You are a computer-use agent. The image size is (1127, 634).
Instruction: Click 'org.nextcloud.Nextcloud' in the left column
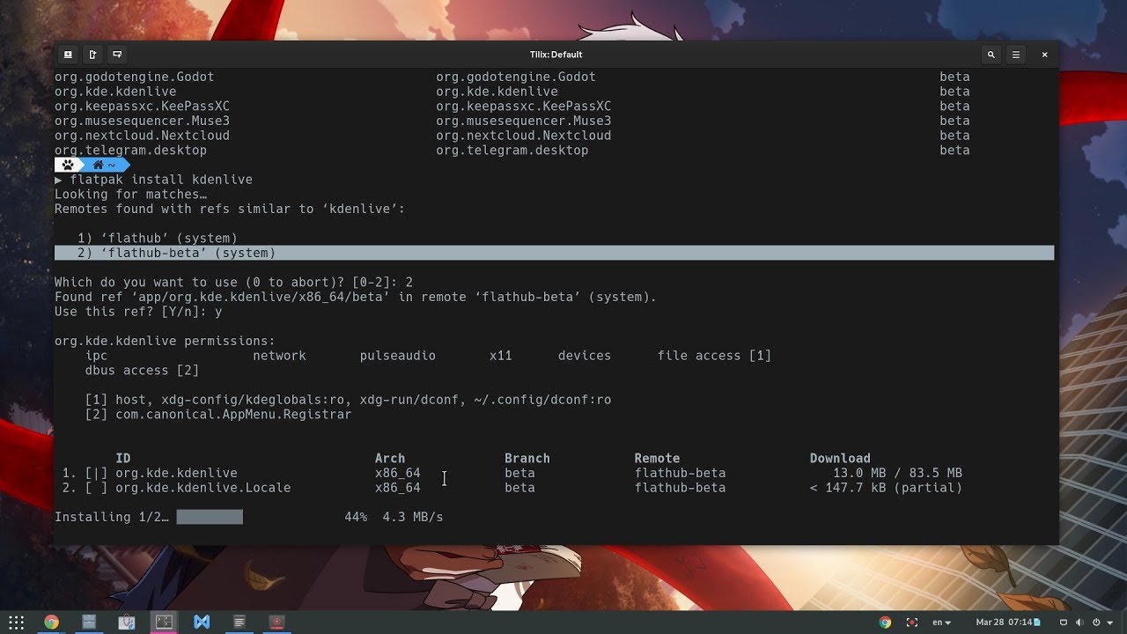[x=142, y=136]
